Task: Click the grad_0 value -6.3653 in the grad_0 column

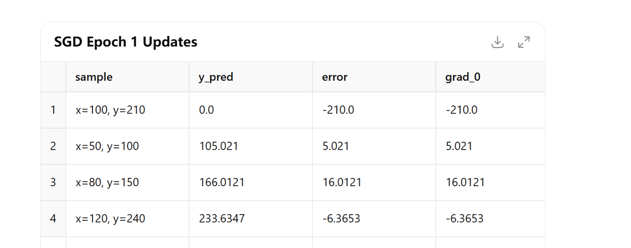Action: coord(464,218)
